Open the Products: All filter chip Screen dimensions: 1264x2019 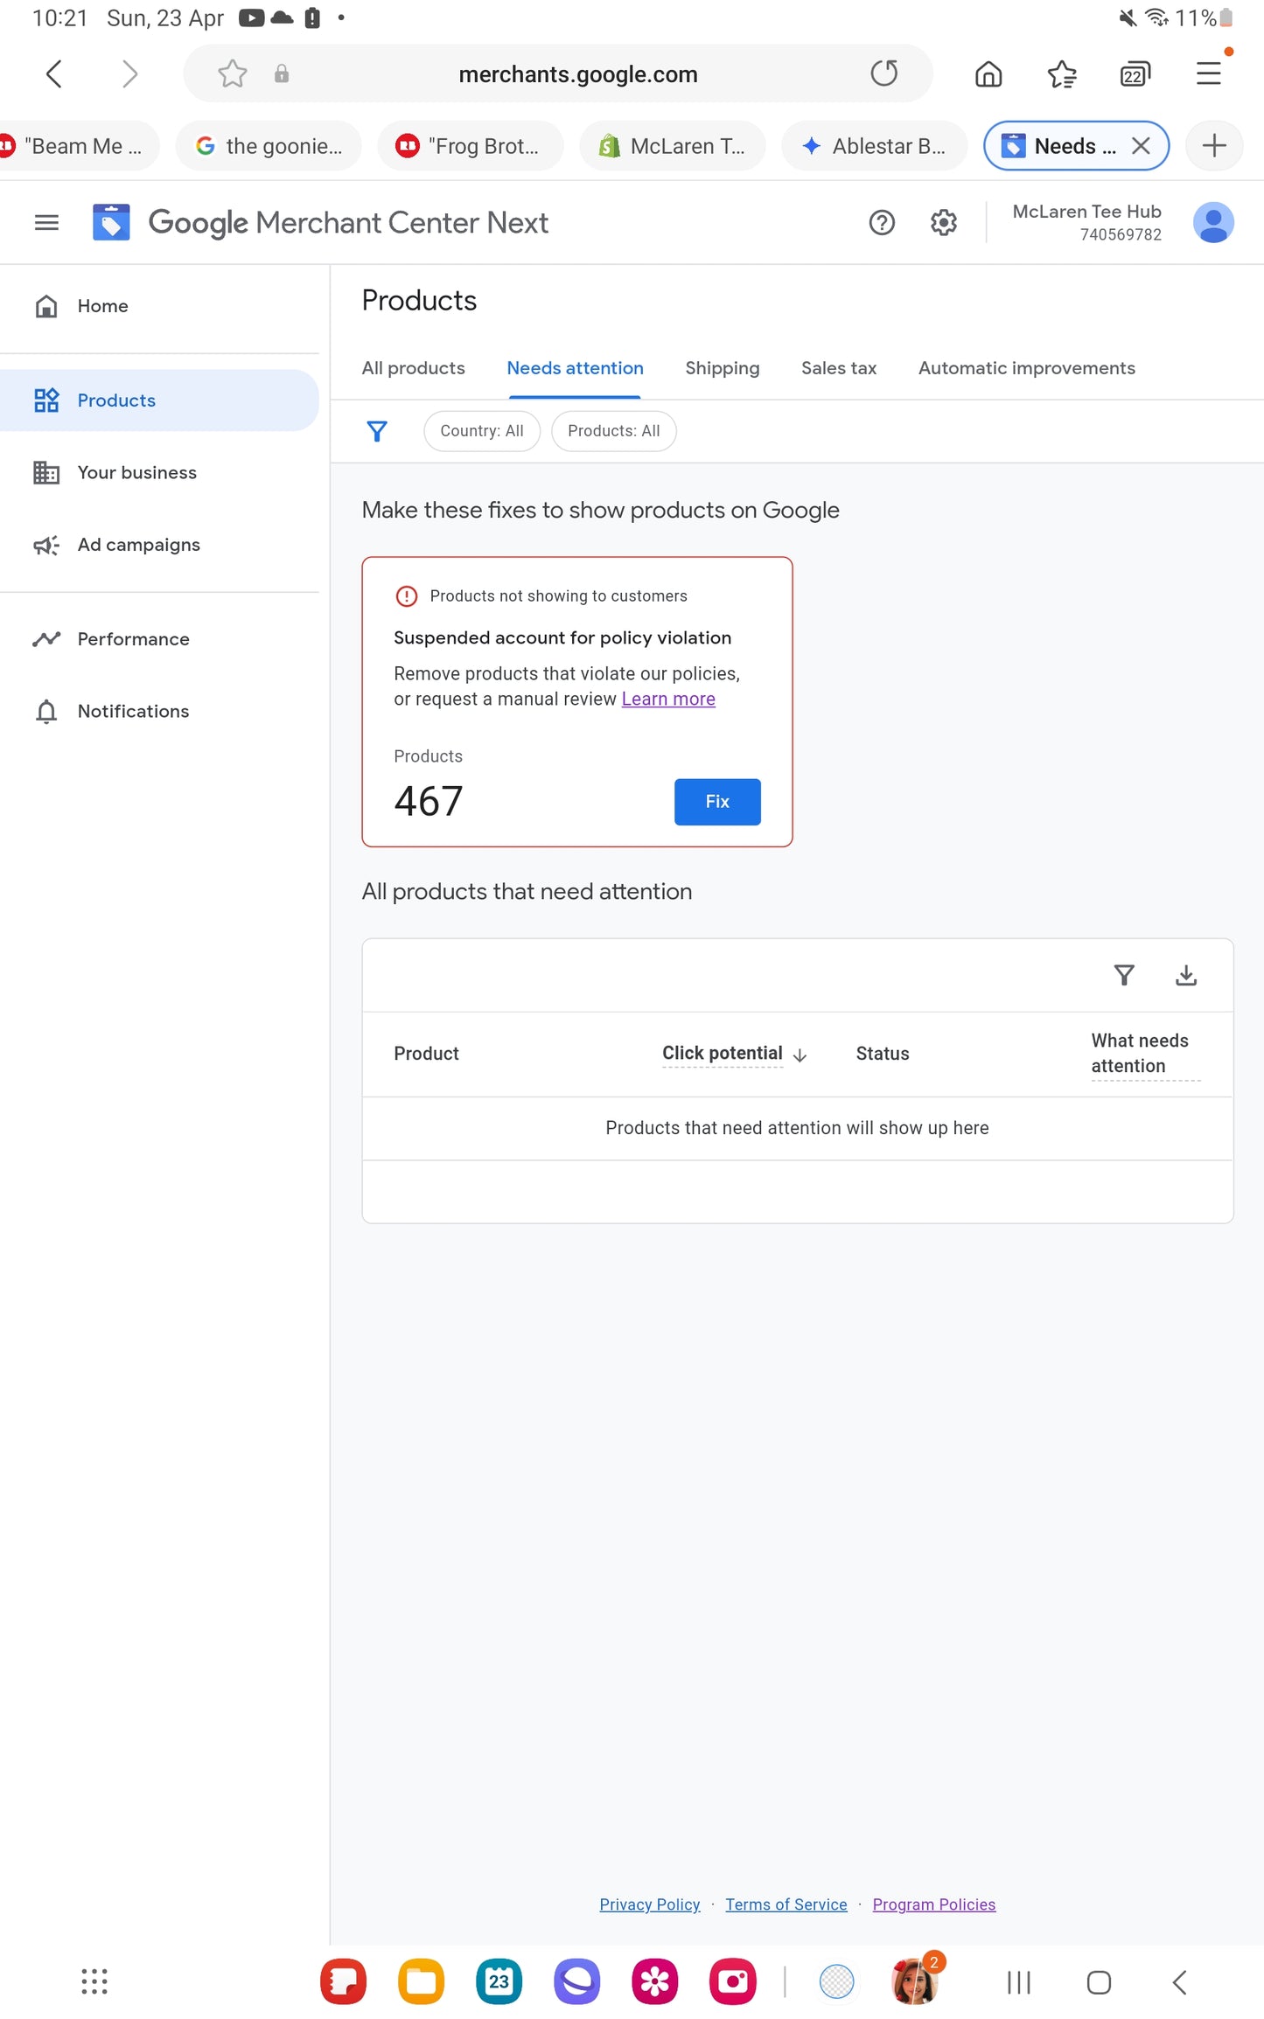613,431
